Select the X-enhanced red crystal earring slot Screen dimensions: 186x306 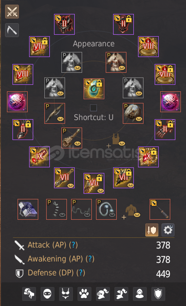(x=148, y=157)
